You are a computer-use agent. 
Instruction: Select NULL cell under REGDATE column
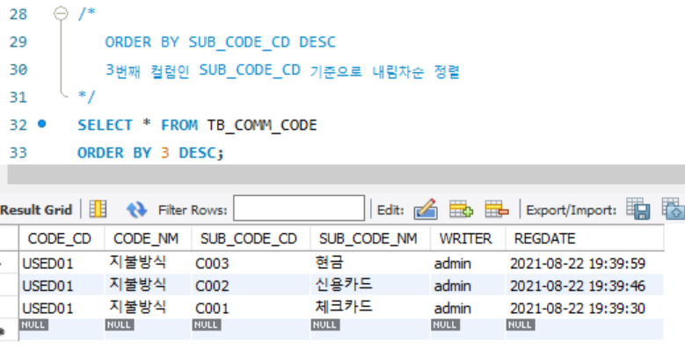[584, 329]
